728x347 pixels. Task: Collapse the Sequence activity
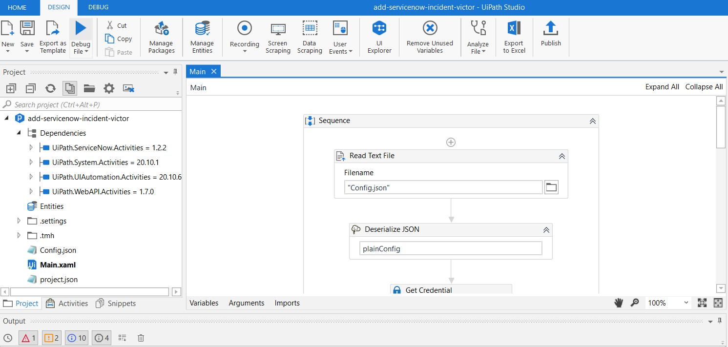coord(592,121)
